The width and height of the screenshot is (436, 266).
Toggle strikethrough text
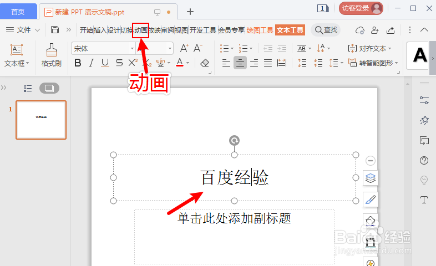pos(119,63)
